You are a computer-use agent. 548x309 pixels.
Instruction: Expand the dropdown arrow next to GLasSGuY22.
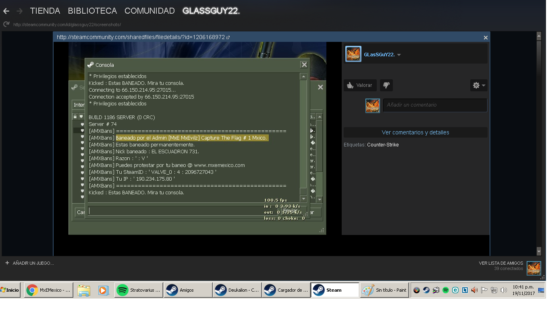(x=399, y=55)
